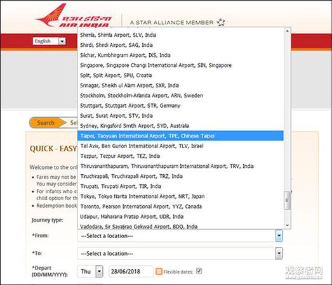Select Taipei, Taoyuan International Airport option

[181, 136]
